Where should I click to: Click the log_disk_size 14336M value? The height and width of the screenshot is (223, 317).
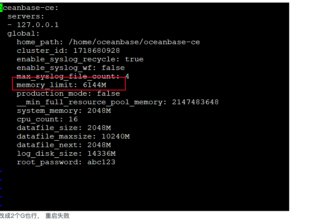[x=101, y=154]
